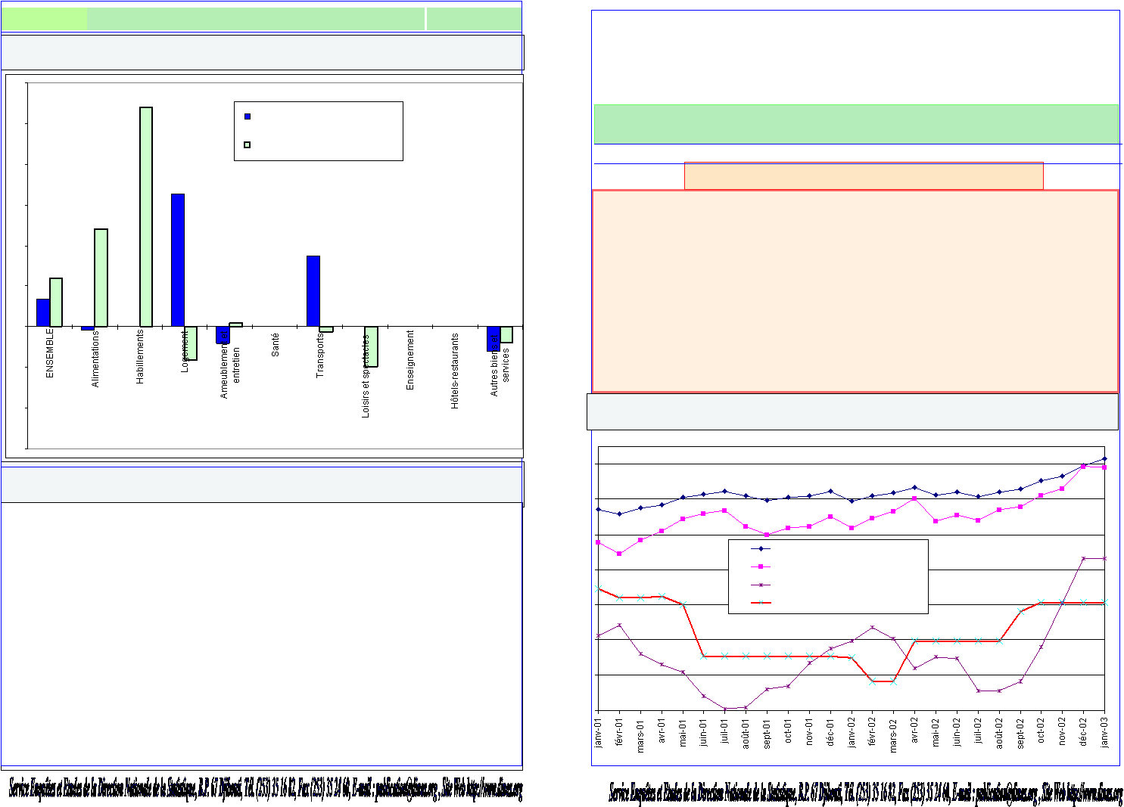Click the Hôtels-restaurants axis label
This screenshot has height=807, width=1124.
[x=455, y=371]
